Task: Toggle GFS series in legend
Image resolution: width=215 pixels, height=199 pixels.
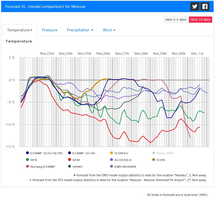Action: [x=32, y=160]
